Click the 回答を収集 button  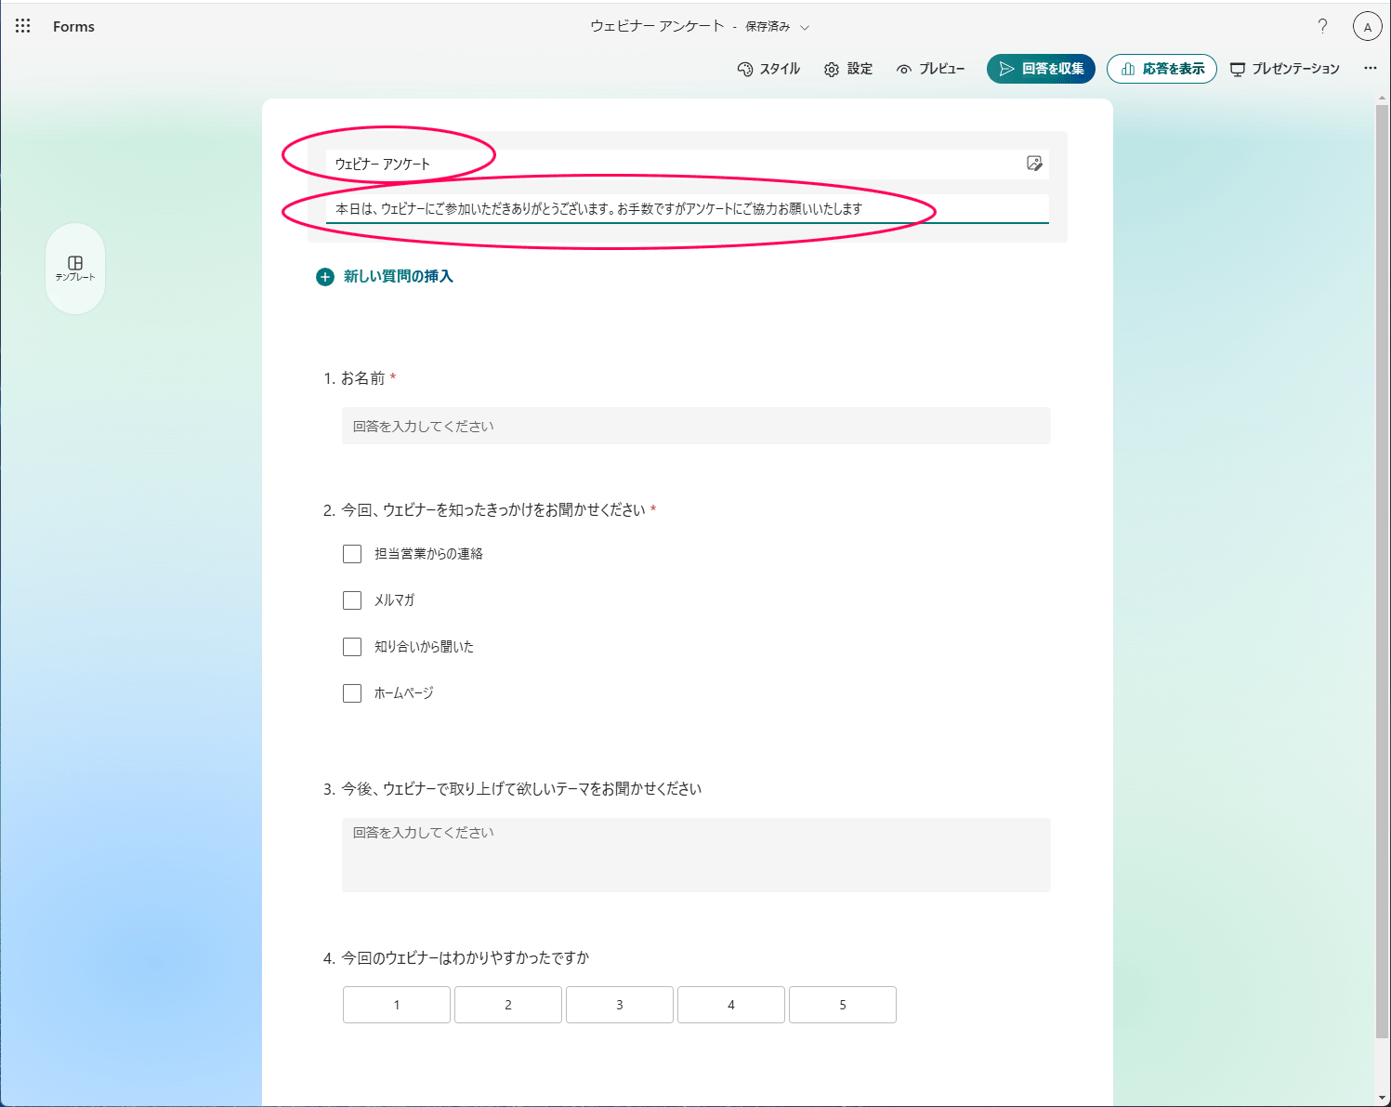(x=1041, y=68)
